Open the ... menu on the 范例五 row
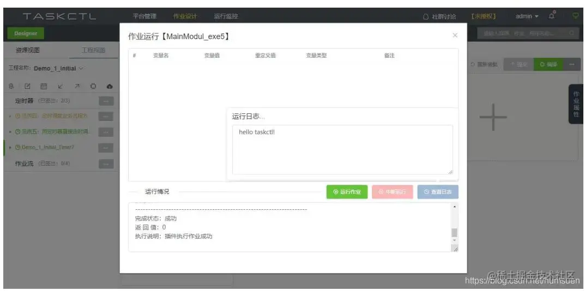The height and width of the screenshot is (291, 585). click(x=106, y=132)
